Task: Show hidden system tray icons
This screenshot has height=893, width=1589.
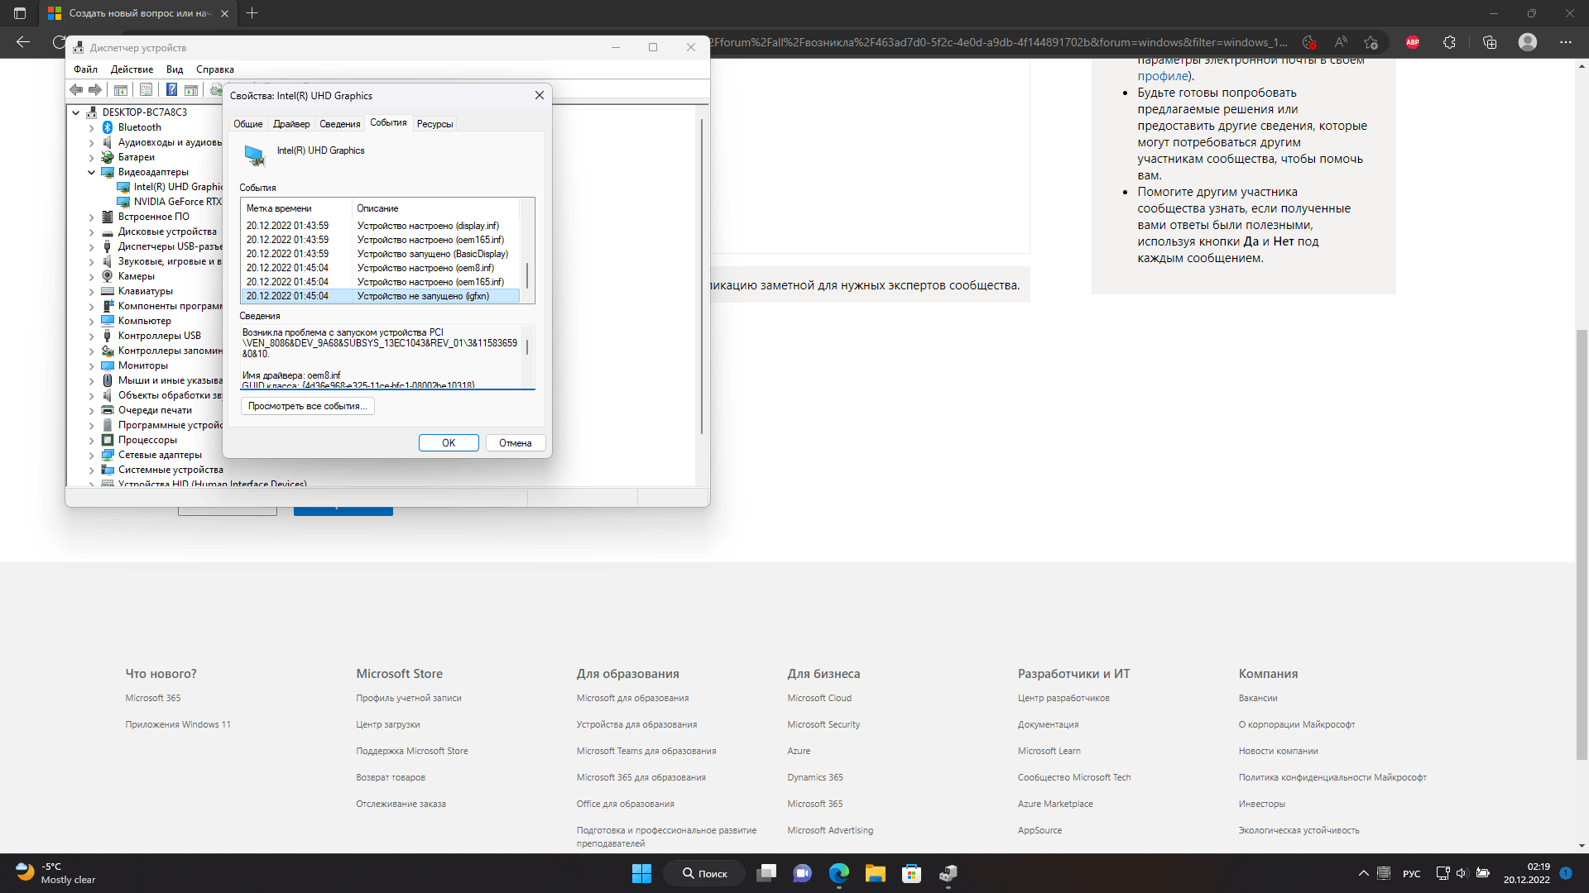Action: (1363, 873)
